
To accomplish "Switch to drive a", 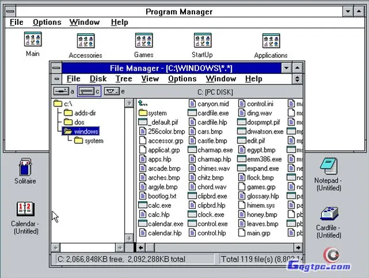I will 61,91.
